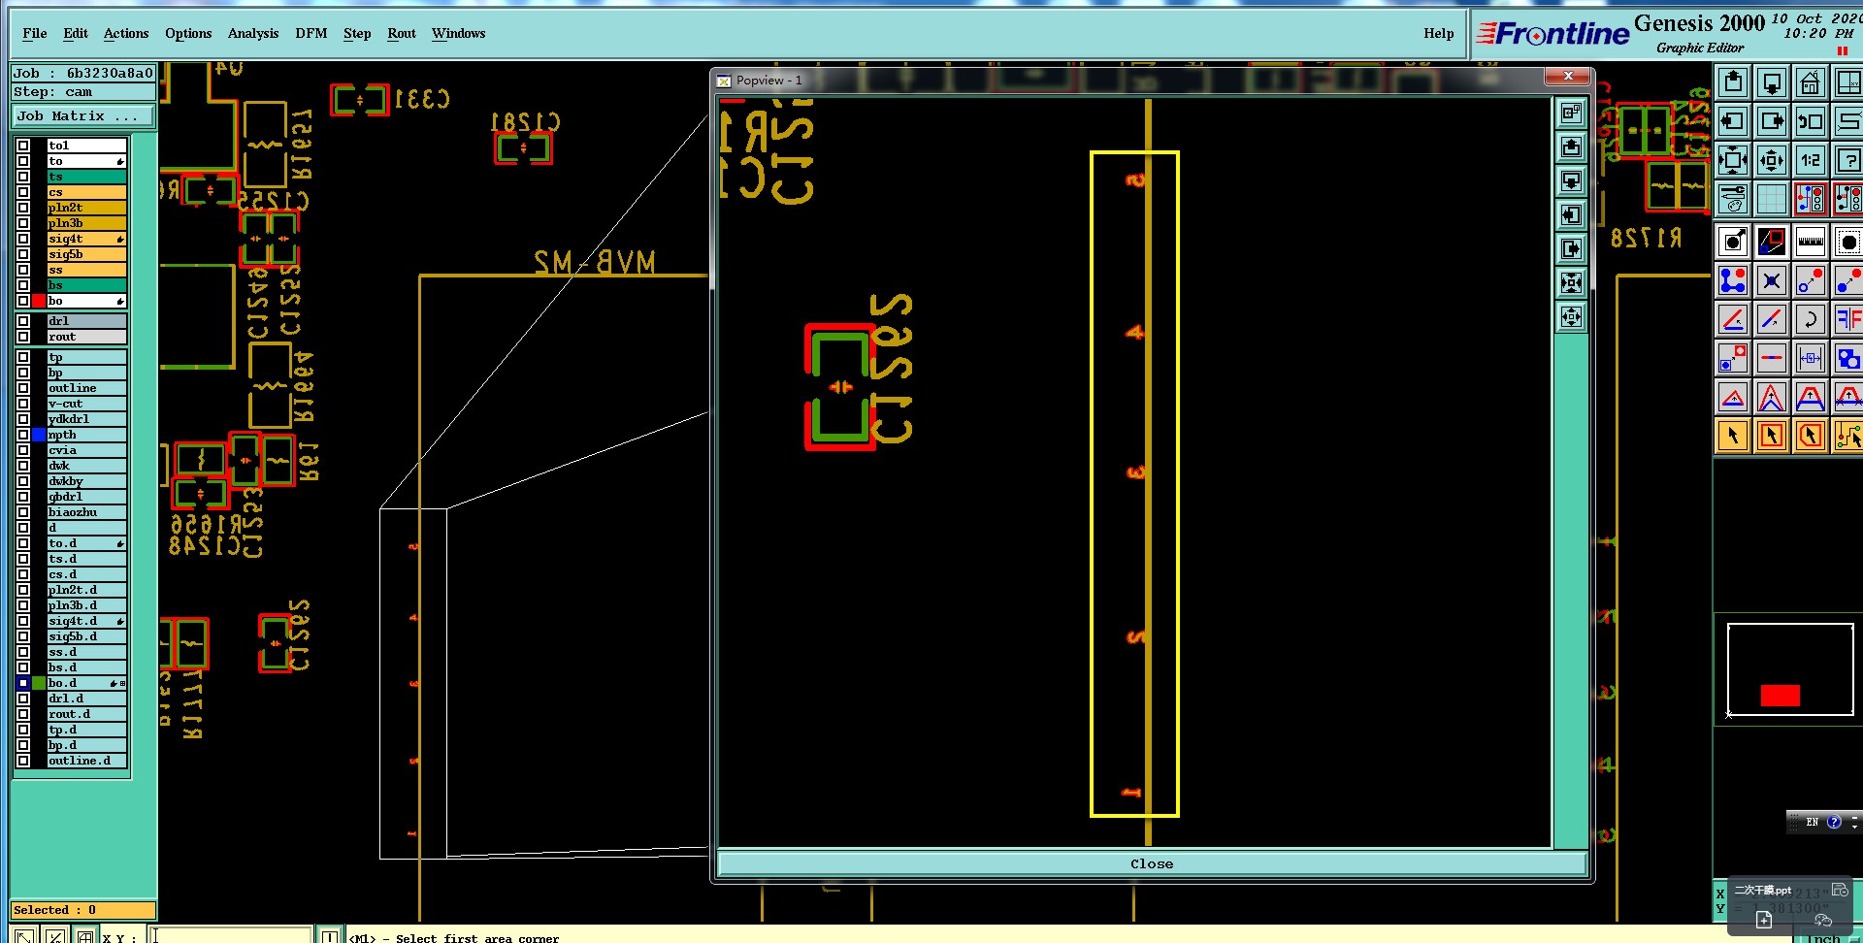This screenshot has height=943, width=1863.
Task: Select the sig5b.d layer name
Action: click(x=86, y=636)
